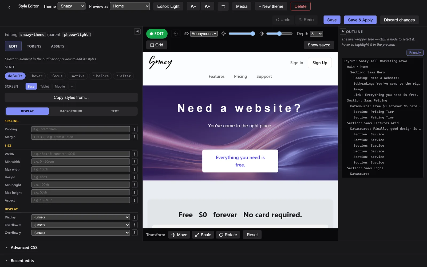Adjust the brightness slider

coord(242,34)
